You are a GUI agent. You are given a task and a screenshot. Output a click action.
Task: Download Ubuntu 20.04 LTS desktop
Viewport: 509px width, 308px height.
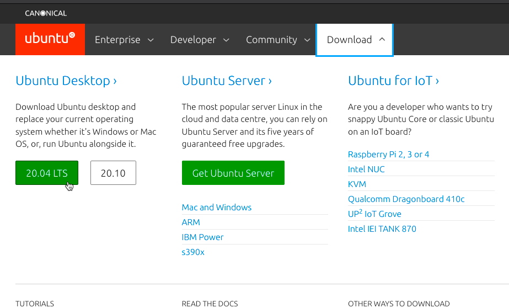47,173
